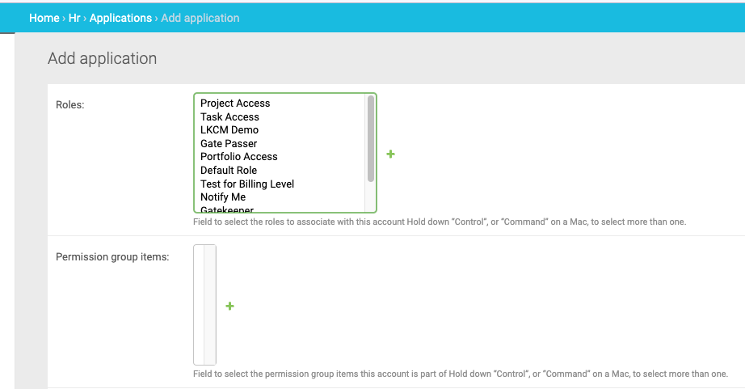Click empty Permission group items listbox

pos(199,304)
